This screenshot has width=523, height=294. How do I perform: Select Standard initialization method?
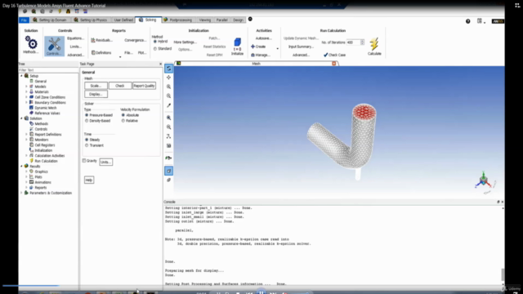pyautogui.click(x=163, y=49)
